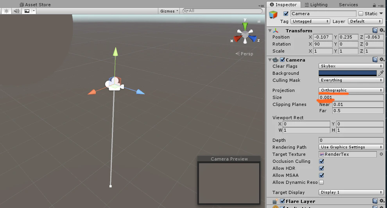Click the scene search field

223,11
